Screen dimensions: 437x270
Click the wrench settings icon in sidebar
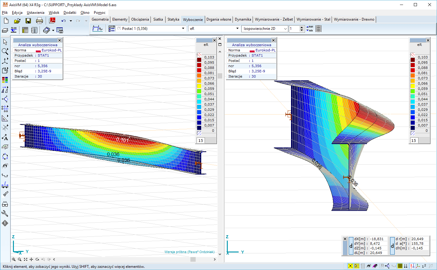click(x=5, y=213)
